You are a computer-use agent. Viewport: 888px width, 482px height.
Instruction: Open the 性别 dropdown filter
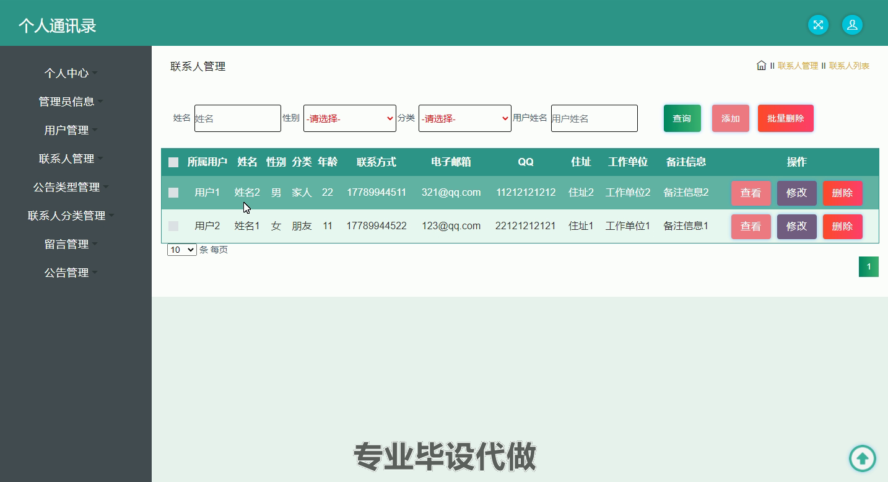tap(350, 118)
